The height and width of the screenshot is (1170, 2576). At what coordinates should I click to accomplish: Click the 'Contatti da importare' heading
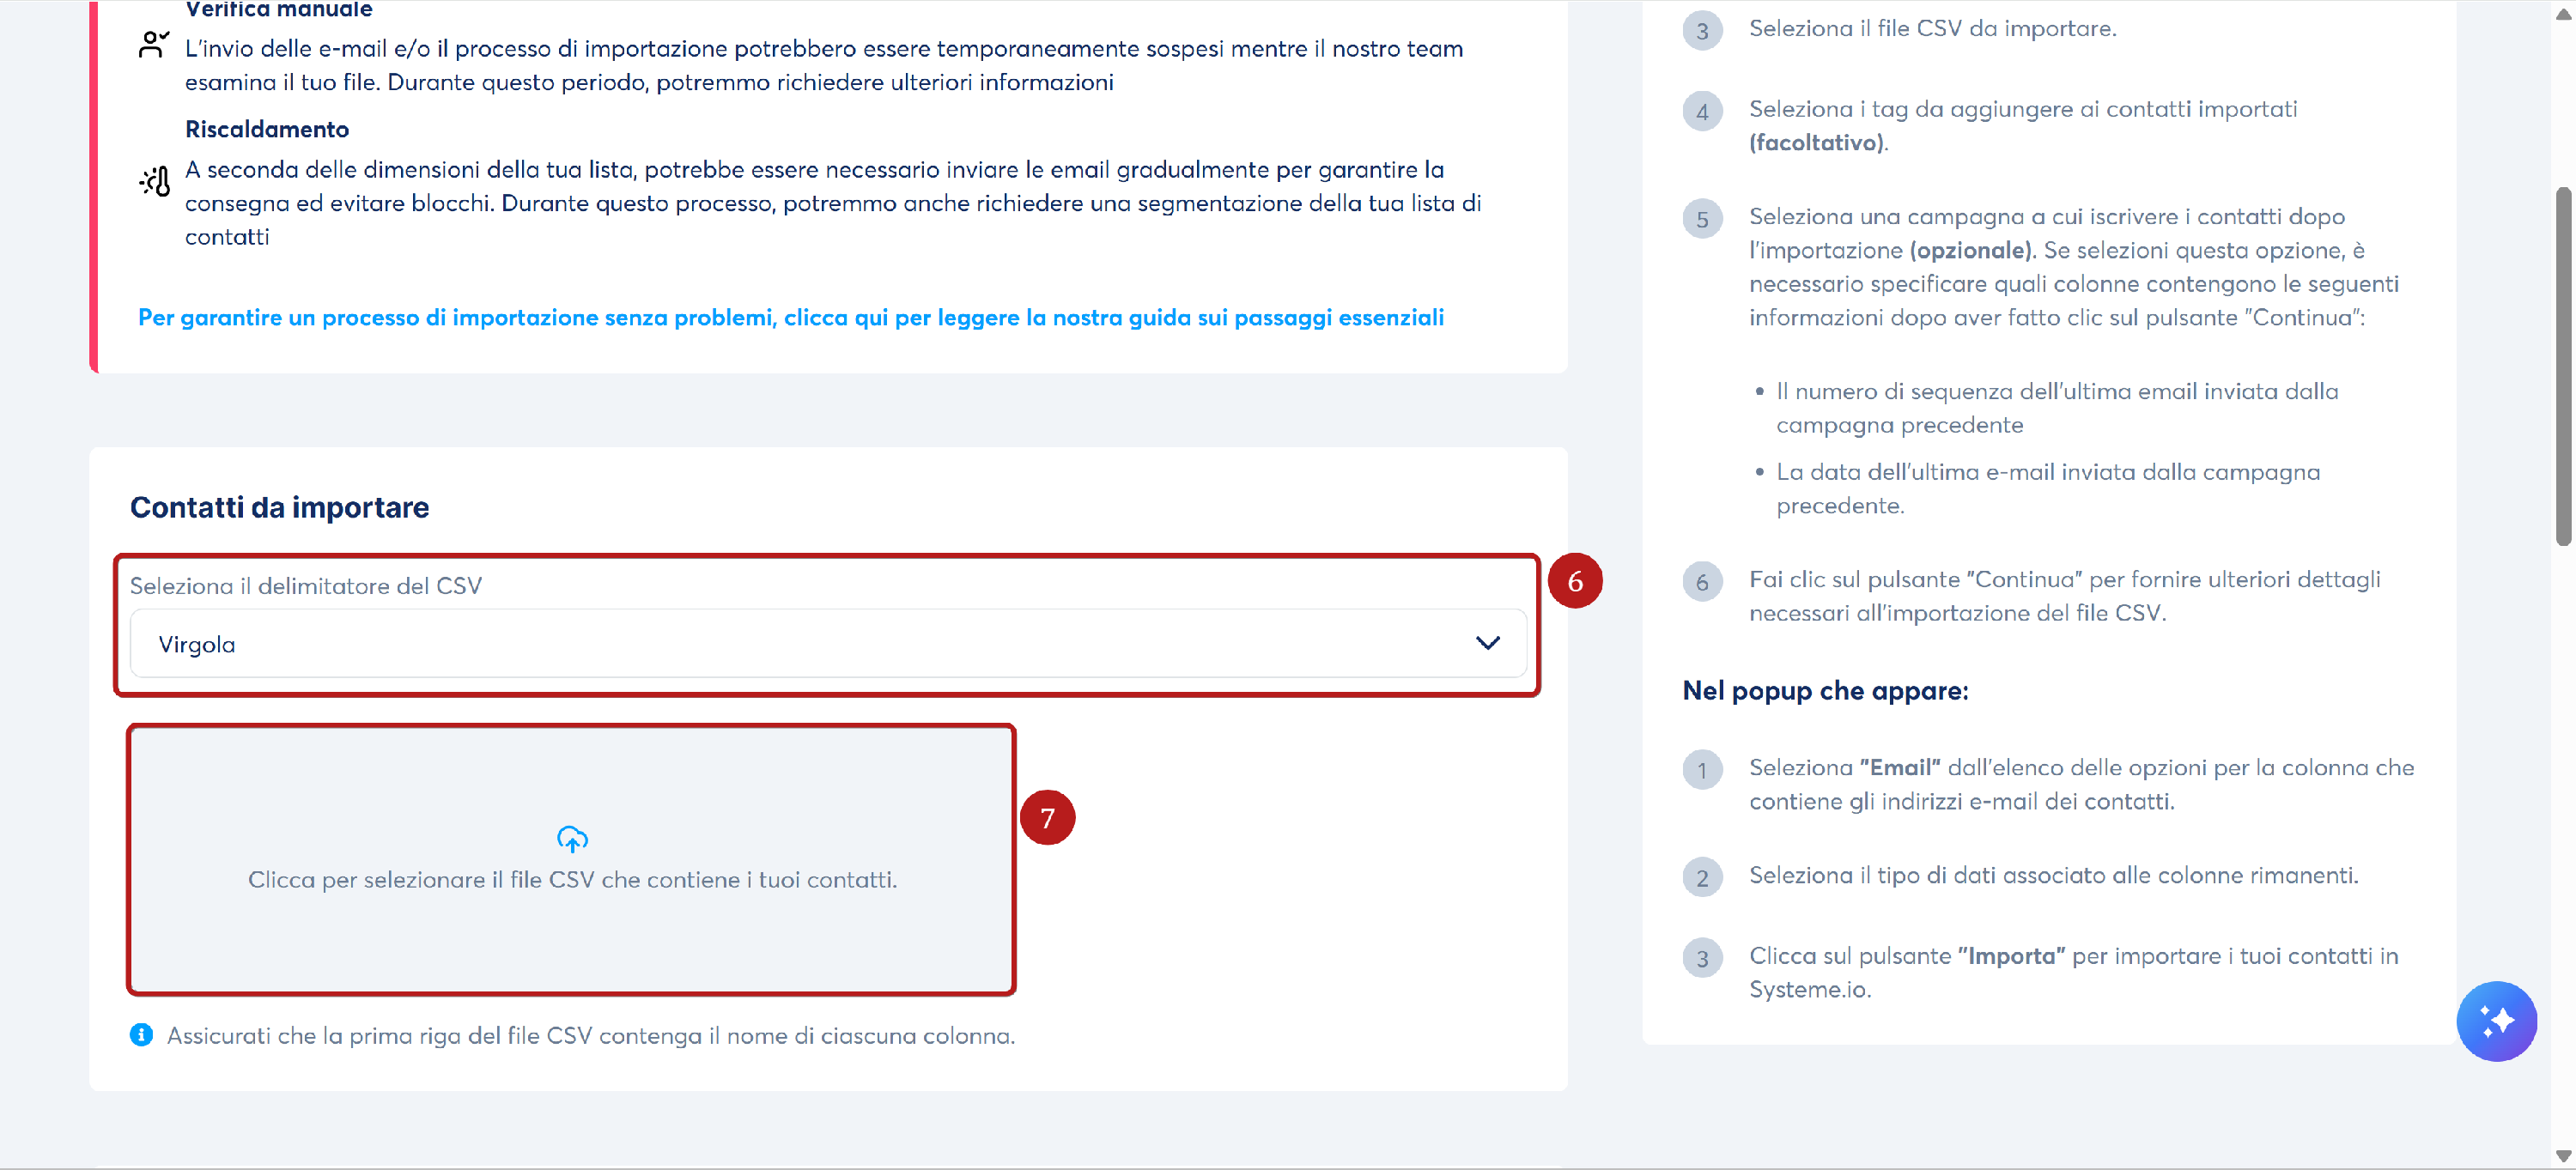pyautogui.click(x=279, y=507)
